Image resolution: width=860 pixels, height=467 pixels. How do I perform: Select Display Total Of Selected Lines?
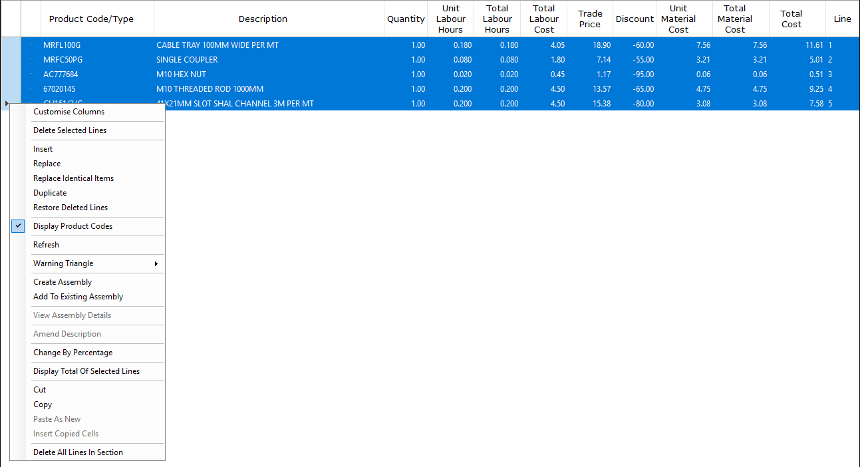tap(86, 371)
